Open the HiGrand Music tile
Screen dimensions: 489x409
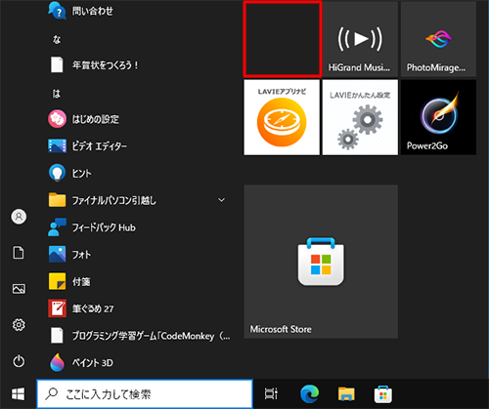(360, 39)
